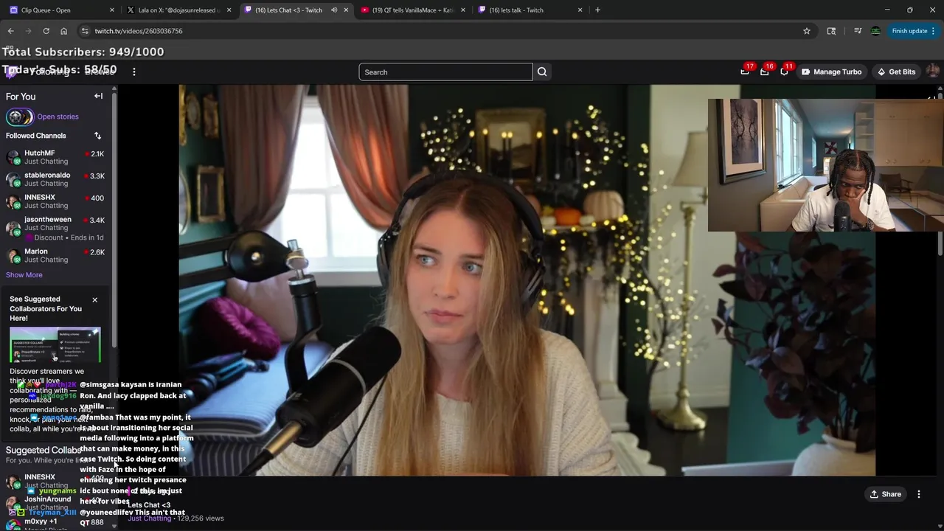Close the Clip Queue tab
944x531 pixels.
pyautogui.click(x=112, y=10)
